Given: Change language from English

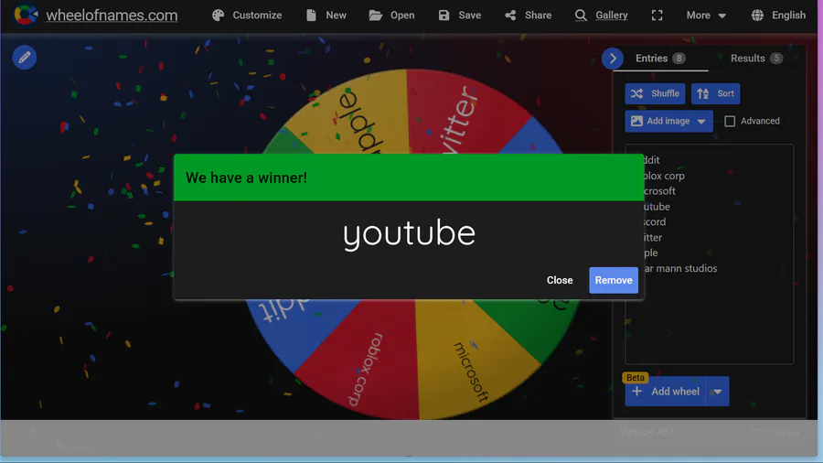Looking at the screenshot, I should point(778,16).
